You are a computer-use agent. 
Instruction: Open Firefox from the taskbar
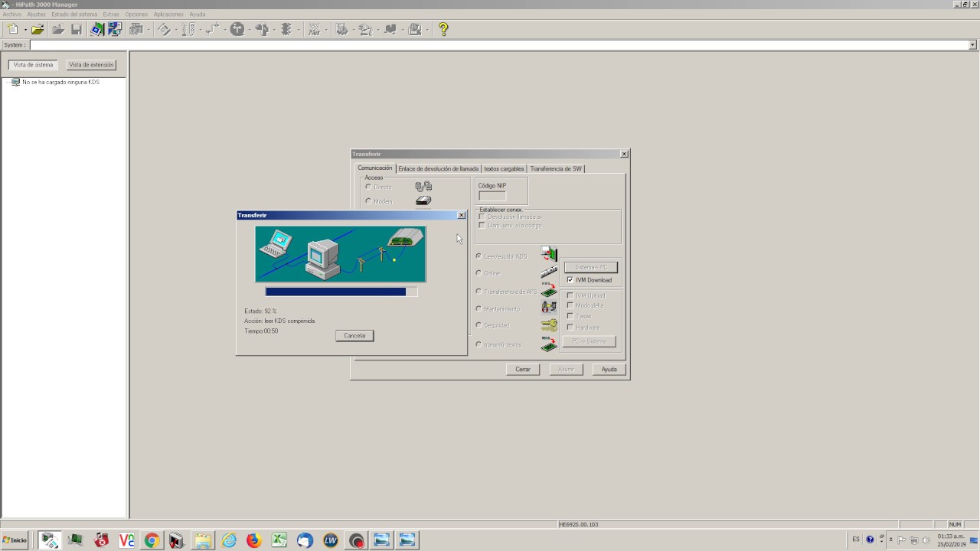(253, 541)
